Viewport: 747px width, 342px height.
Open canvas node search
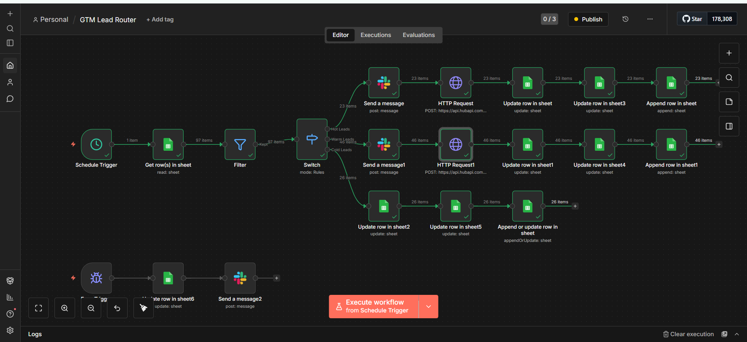tap(729, 78)
